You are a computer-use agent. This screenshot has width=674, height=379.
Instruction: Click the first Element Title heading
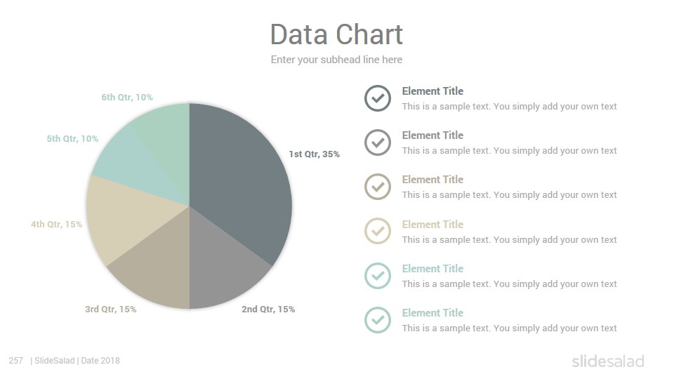click(433, 91)
